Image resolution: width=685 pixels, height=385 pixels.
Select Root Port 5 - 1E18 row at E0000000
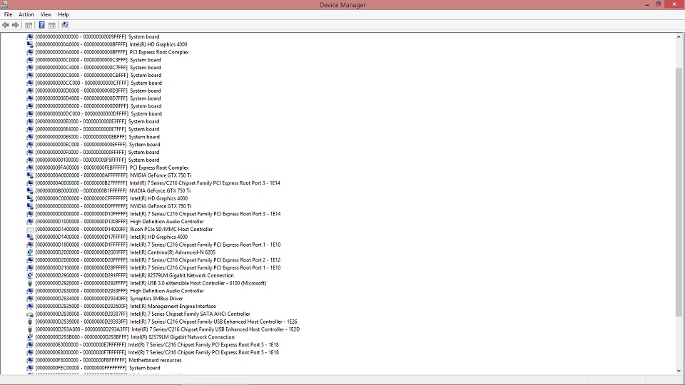(x=157, y=345)
